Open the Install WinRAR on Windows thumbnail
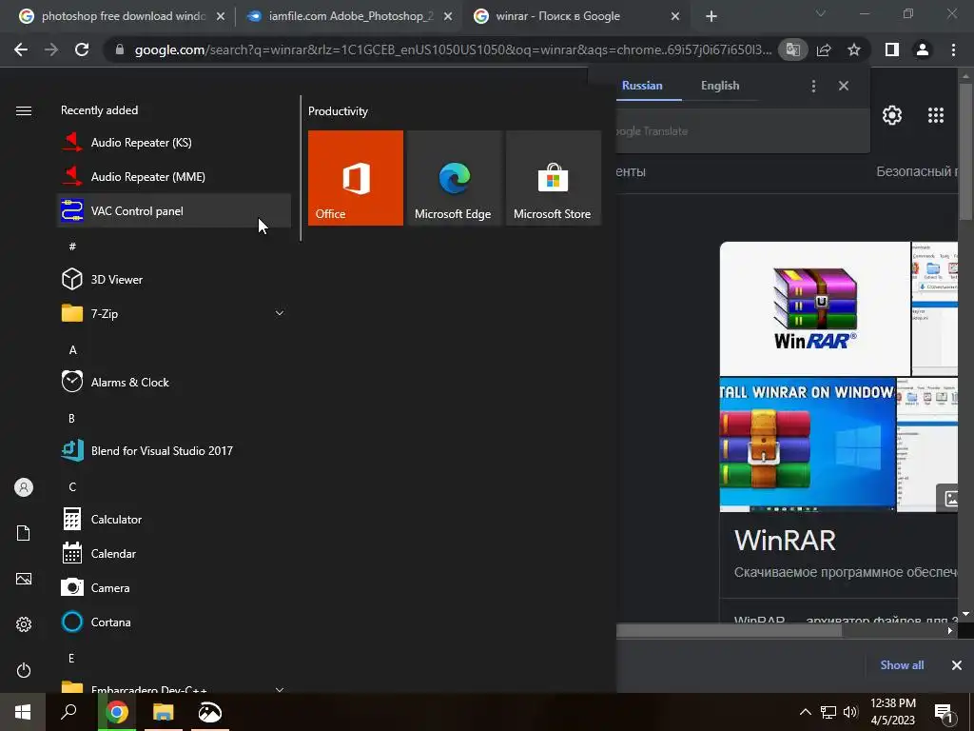The height and width of the screenshot is (731, 974). tap(808, 444)
